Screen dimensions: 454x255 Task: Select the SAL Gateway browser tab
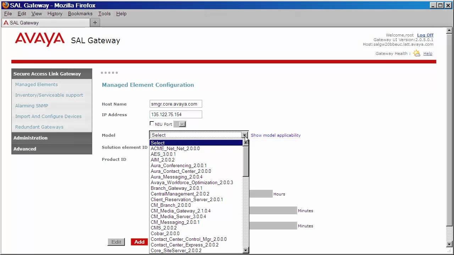pos(46,23)
